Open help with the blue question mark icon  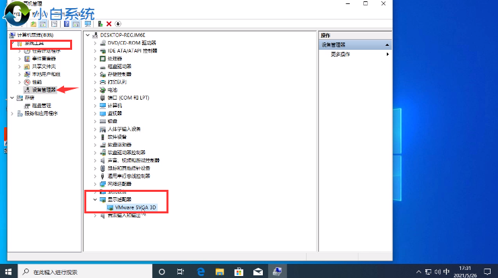tap(67, 24)
